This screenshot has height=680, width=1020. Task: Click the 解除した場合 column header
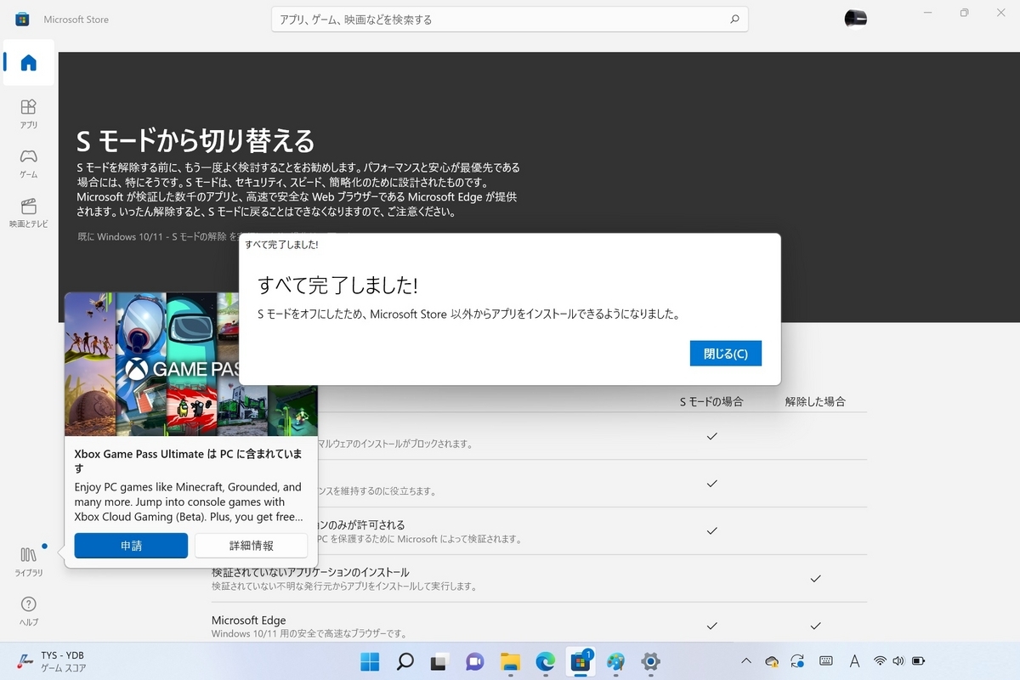point(815,401)
